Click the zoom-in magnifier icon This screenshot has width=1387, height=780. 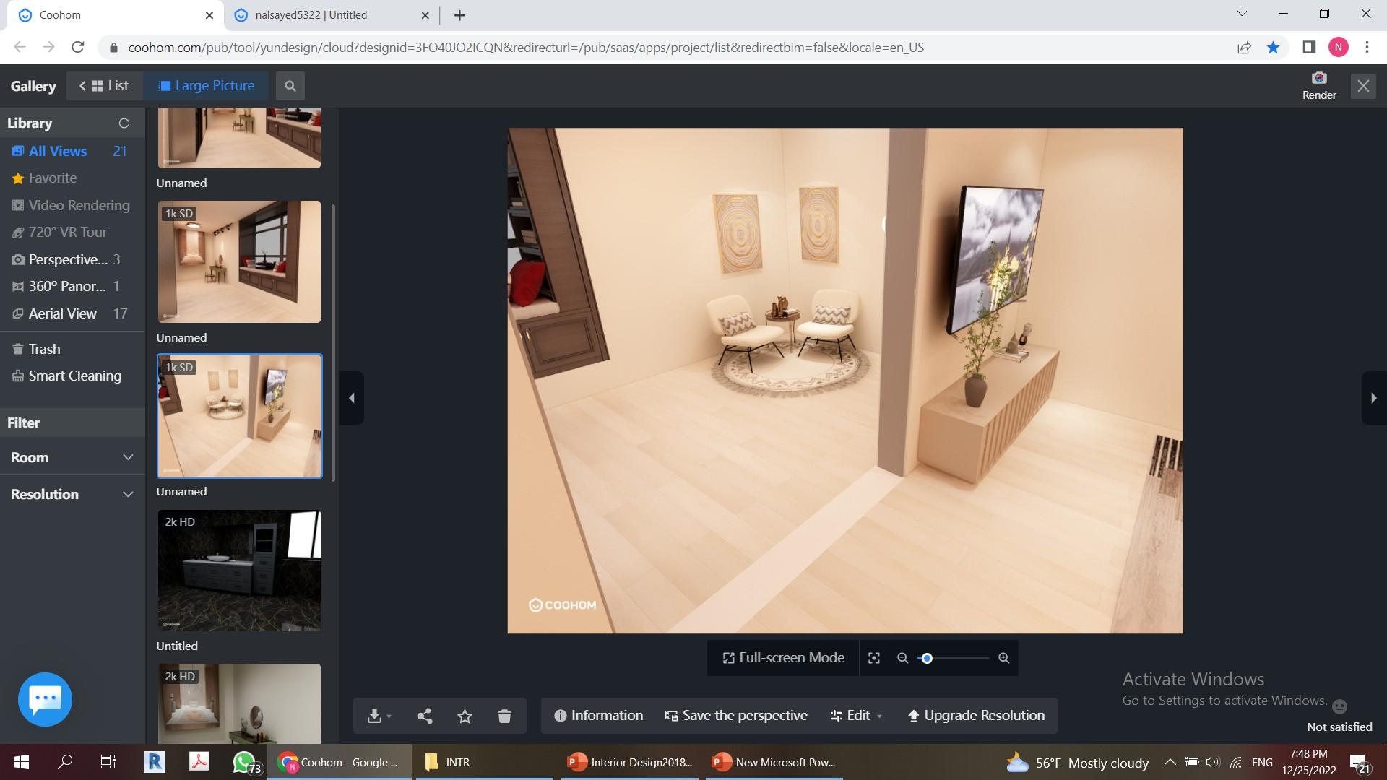pos(1003,658)
